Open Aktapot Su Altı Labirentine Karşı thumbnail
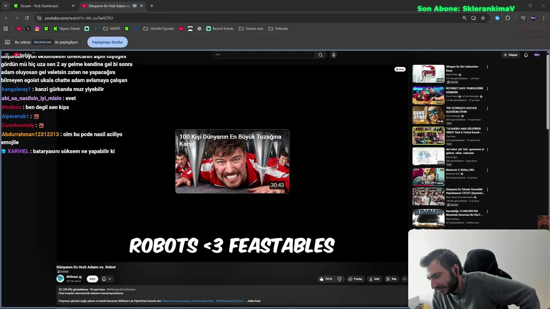This screenshot has height=309, width=550. (428, 74)
